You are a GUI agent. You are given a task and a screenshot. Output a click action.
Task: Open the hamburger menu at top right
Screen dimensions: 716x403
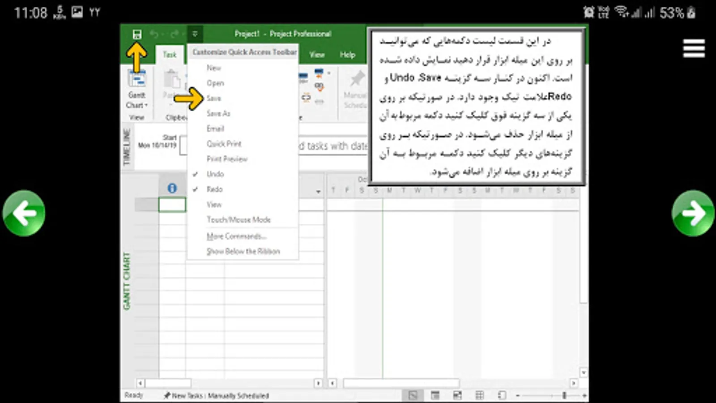pos(694,48)
